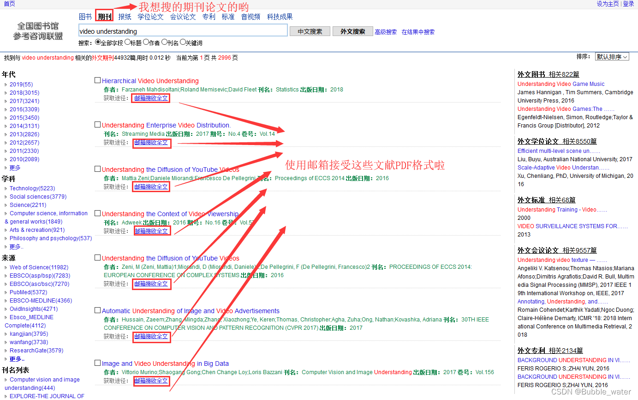The image size is (638, 400).
Task: Switch to the 会议论文 tab
Action: (x=183, y=17)
